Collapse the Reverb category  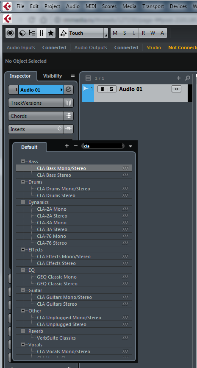coord(23,331)
